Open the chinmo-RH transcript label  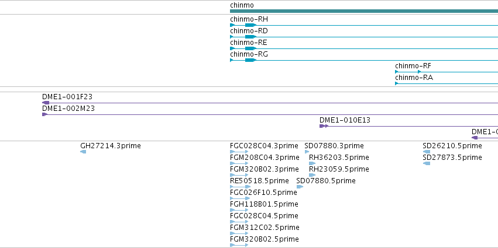click(249, 19)
